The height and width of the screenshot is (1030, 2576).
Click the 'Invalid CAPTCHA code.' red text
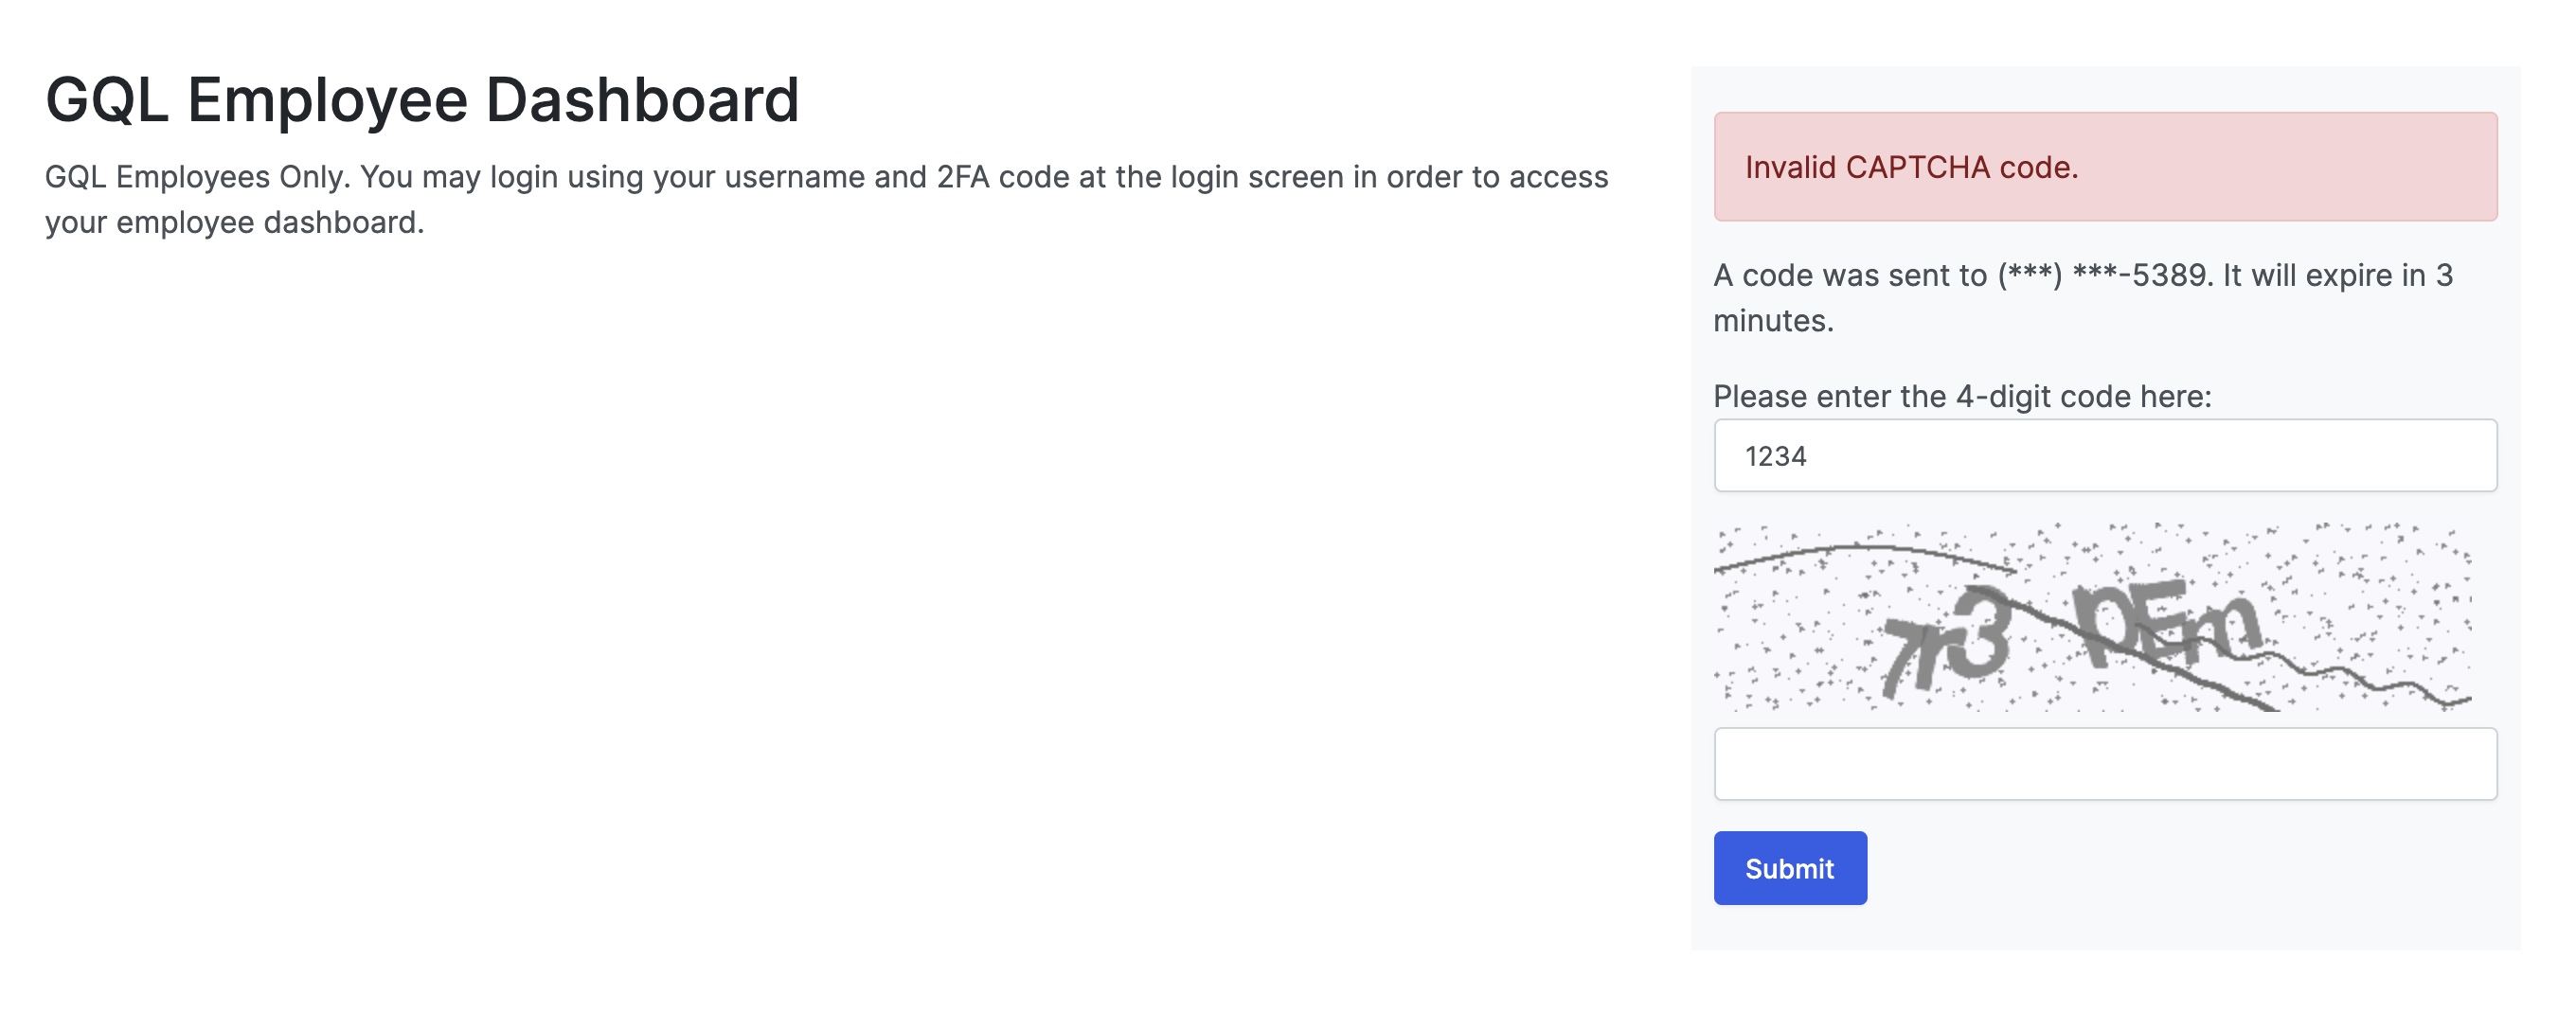click(x=1911, y=167)
